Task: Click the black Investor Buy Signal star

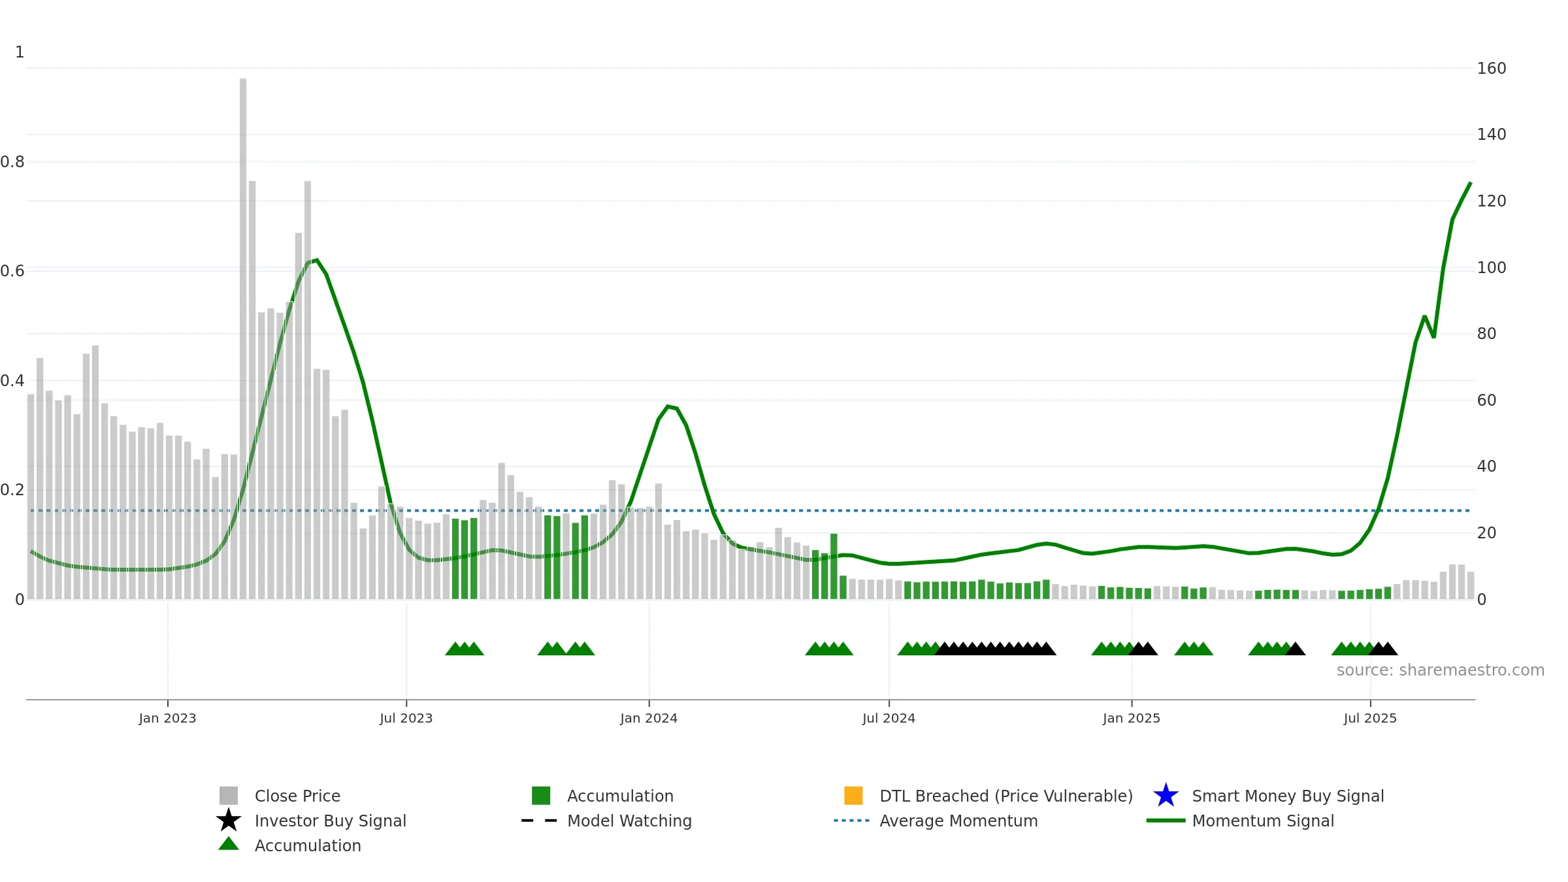Action: [x=229, y=821]
